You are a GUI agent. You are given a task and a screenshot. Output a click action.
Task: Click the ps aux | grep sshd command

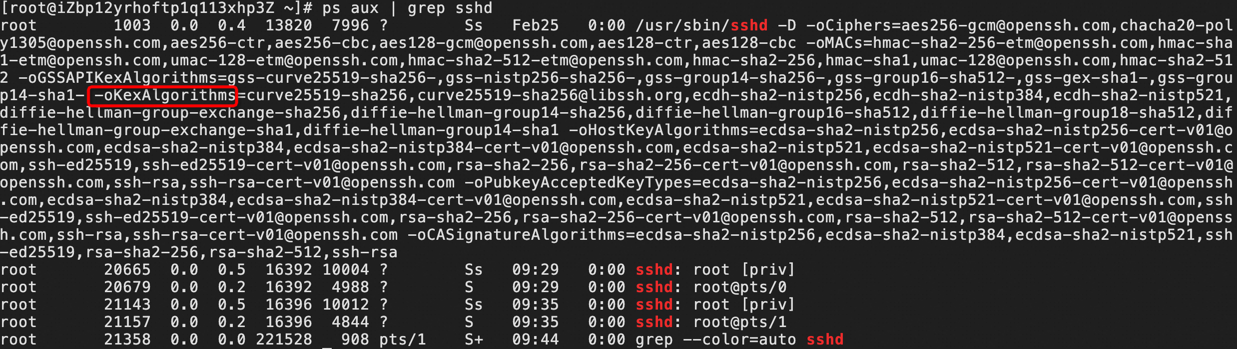(407, 8)
